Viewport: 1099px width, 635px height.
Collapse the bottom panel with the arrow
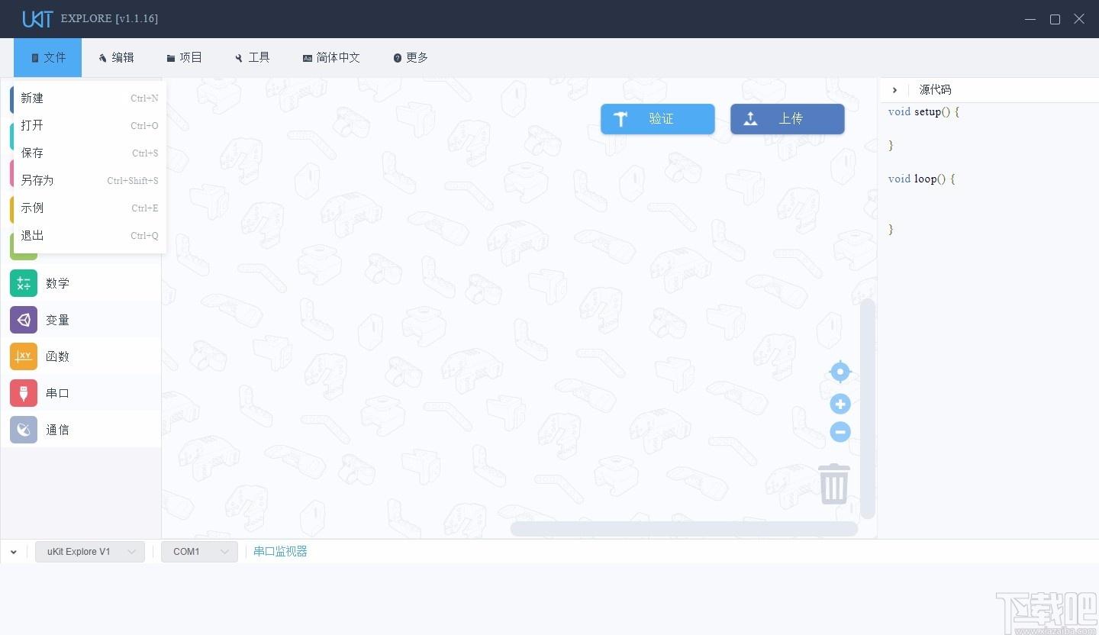click(x=14, y=552)
